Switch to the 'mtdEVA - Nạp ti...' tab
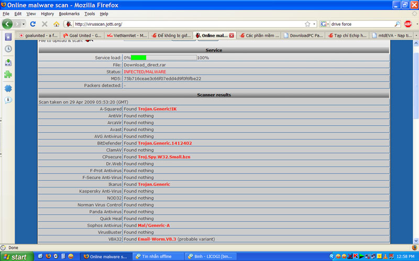 391,35
